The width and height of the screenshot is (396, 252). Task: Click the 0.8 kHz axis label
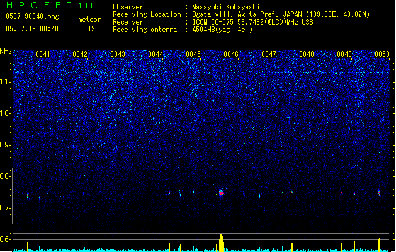(x=5, y=176)
